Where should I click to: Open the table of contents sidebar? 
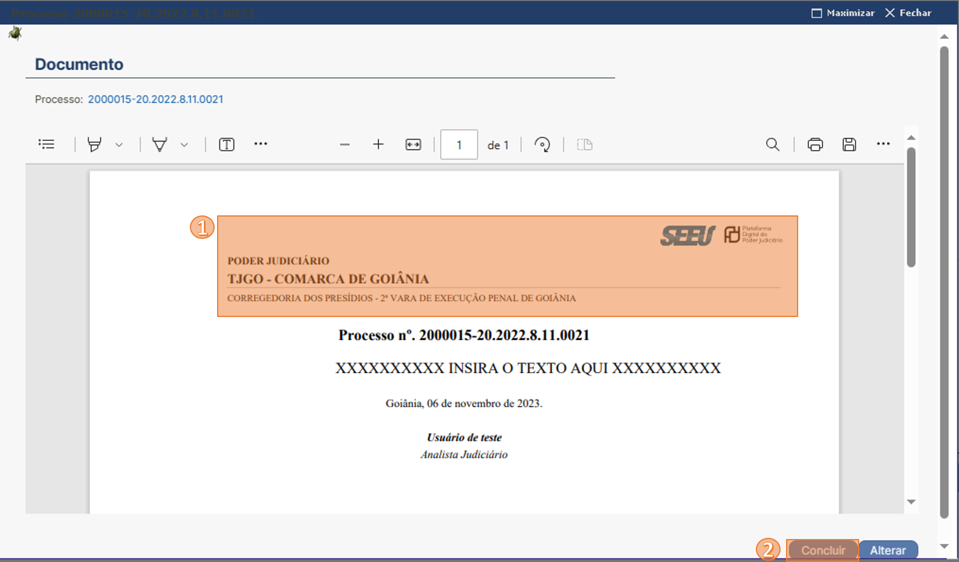click(47, 144)
